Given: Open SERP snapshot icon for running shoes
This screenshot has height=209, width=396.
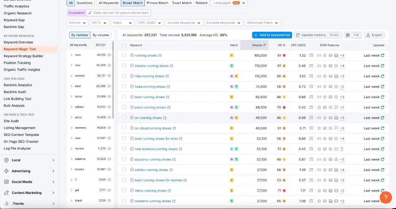Looking at the screenshot, I should click(311, 55).
